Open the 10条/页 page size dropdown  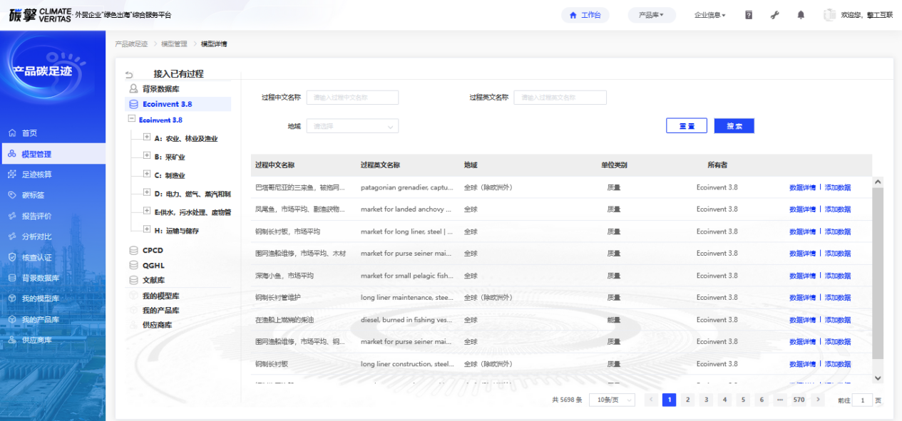point(611,400)
